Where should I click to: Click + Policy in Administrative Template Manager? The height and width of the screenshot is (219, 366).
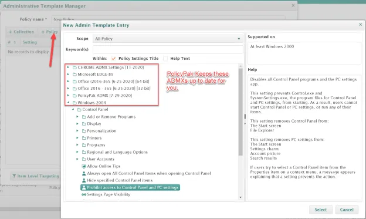[x=49, y=32]
